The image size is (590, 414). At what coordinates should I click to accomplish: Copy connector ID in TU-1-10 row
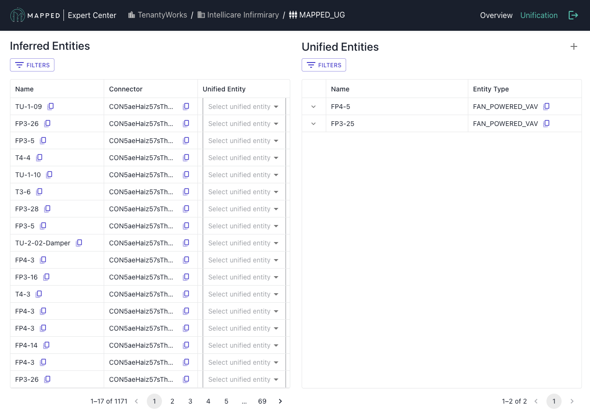pyautogui.click(x=186, y=175)
